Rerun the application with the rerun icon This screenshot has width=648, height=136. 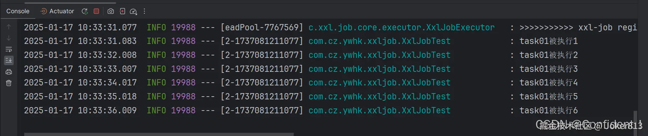(x=85, y=11)
